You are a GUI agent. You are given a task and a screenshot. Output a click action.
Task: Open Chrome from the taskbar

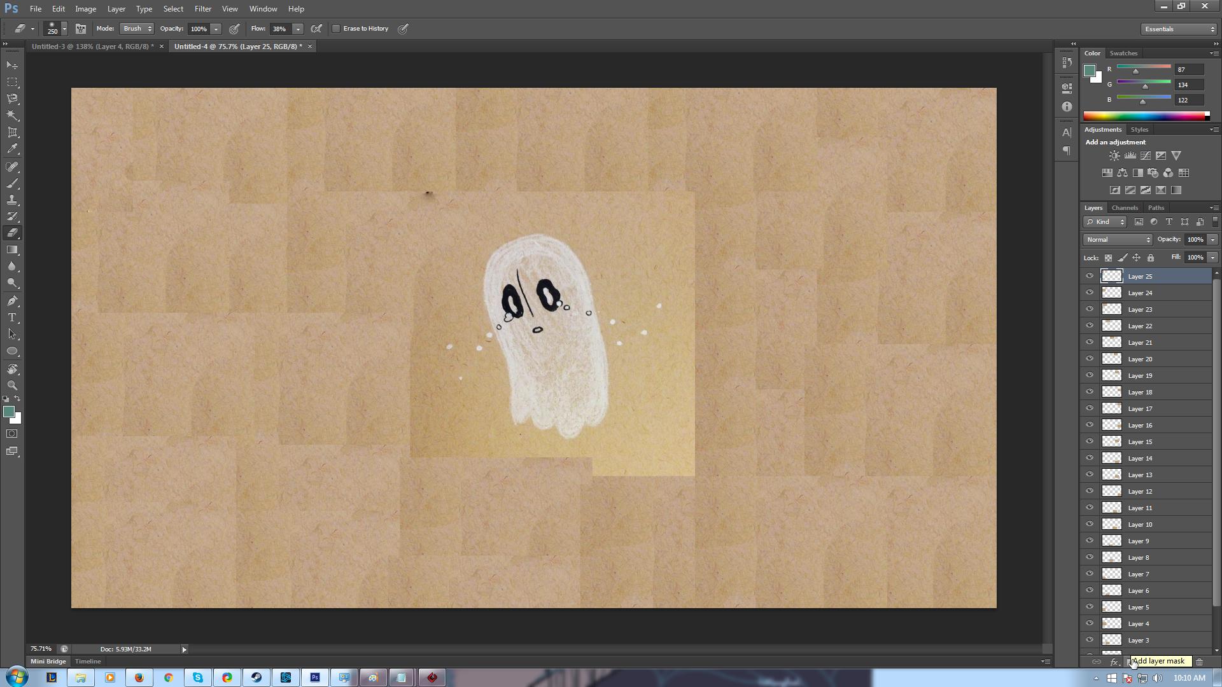169,678
